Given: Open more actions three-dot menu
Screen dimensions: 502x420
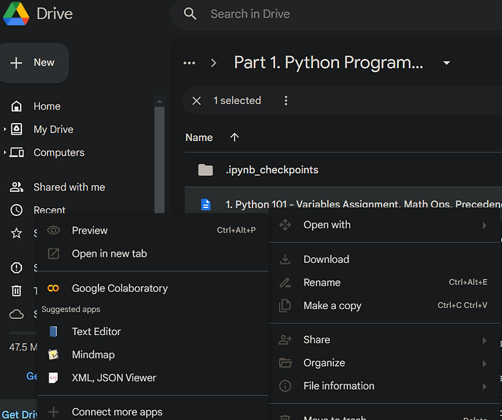Looking at the screenshot, I should click(x=286, y=101).
